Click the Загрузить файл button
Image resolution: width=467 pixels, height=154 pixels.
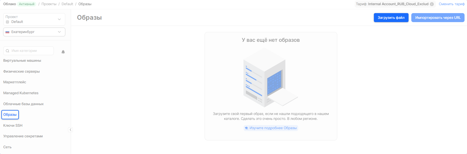click(391, 18)
